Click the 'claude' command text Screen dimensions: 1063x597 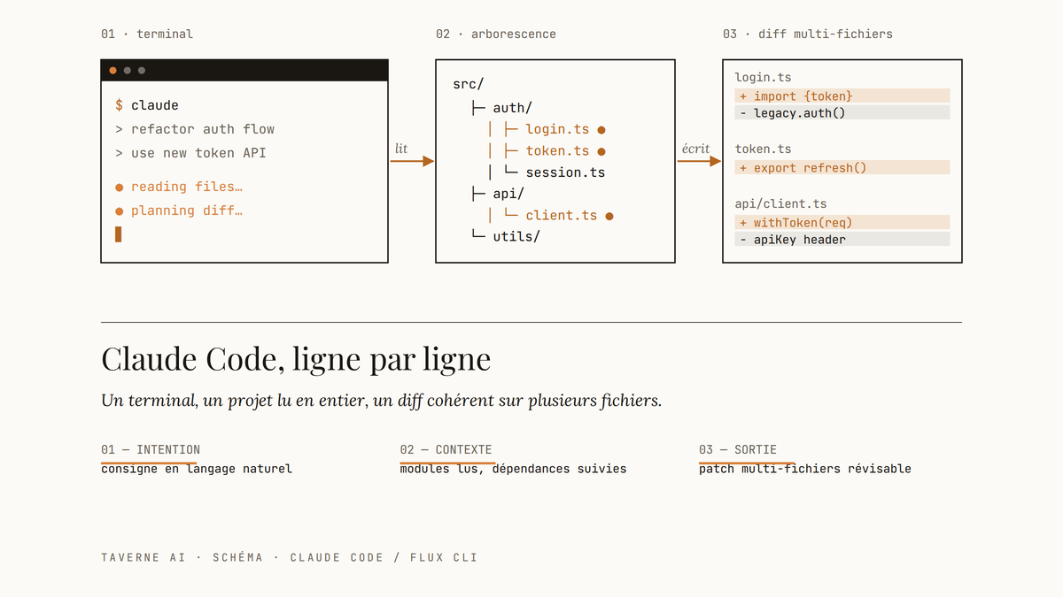tap(155, 105)
